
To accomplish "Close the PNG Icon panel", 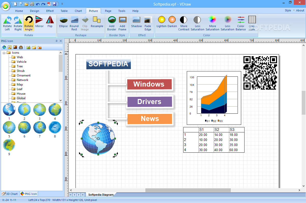I will (x=61, y=41).
